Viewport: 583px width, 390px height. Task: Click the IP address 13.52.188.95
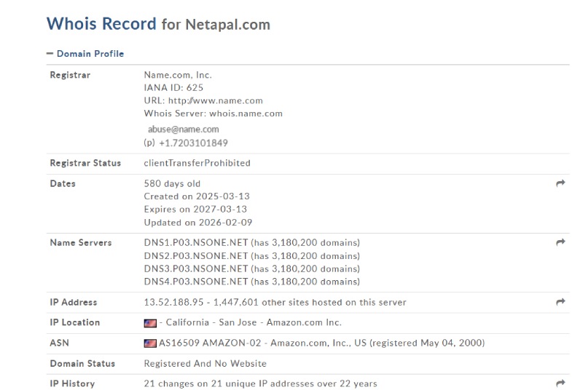[x=173, y=302]
